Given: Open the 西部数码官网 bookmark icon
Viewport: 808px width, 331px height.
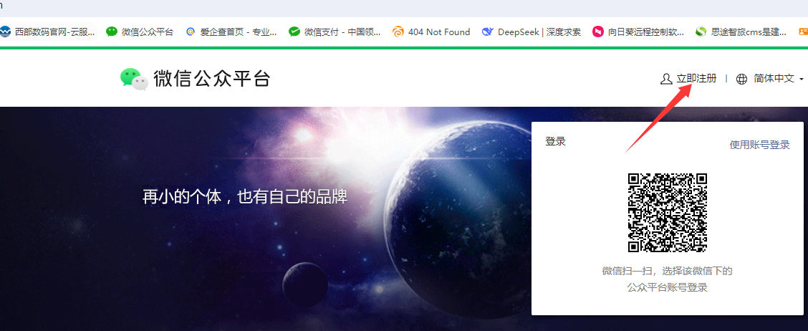Looking at the screenshot, I should tap(6, 32).
